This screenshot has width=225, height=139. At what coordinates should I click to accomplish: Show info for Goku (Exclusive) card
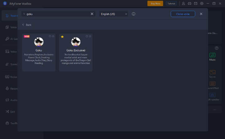coord(87,36)
